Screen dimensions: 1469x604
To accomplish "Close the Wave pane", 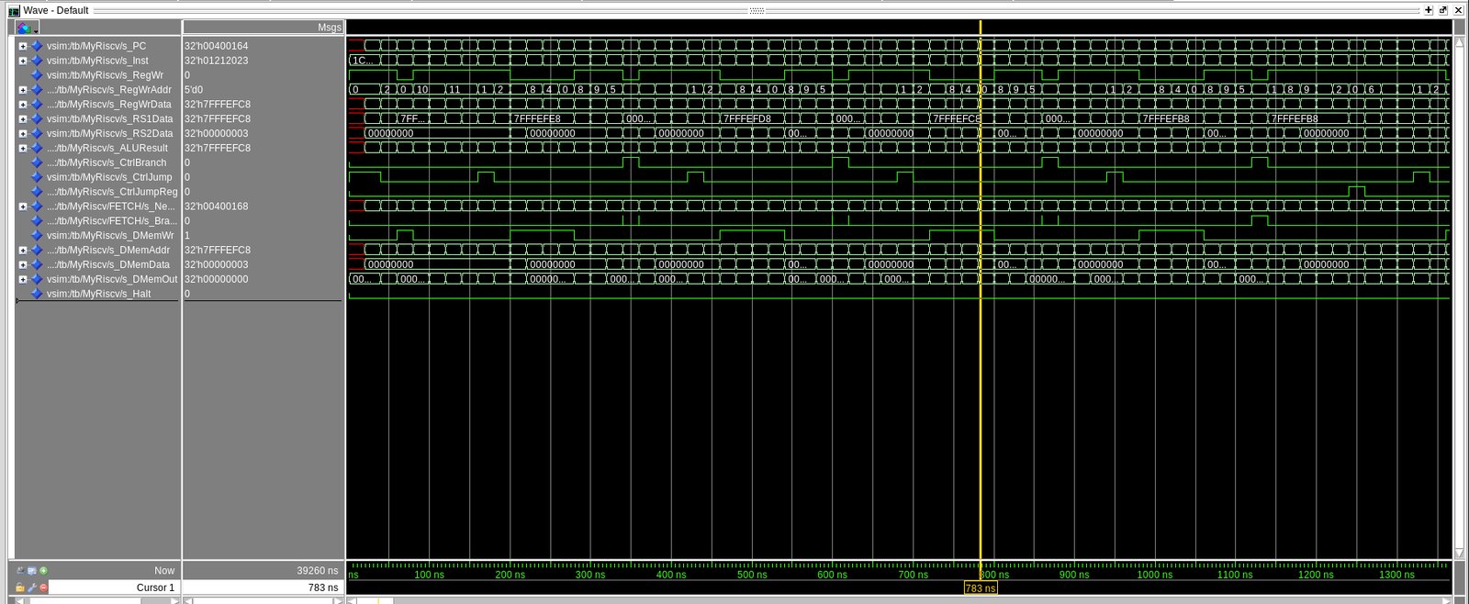I will [x=1458, y=10].
